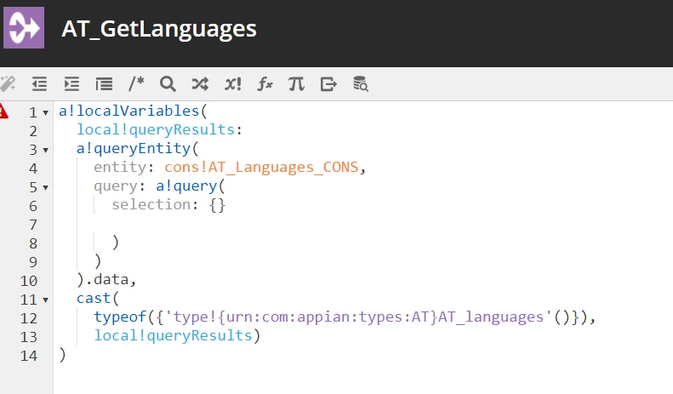Screen dimensions: 673x394
Task: Click cast( on line 11
Action: [x=98, y=298]
